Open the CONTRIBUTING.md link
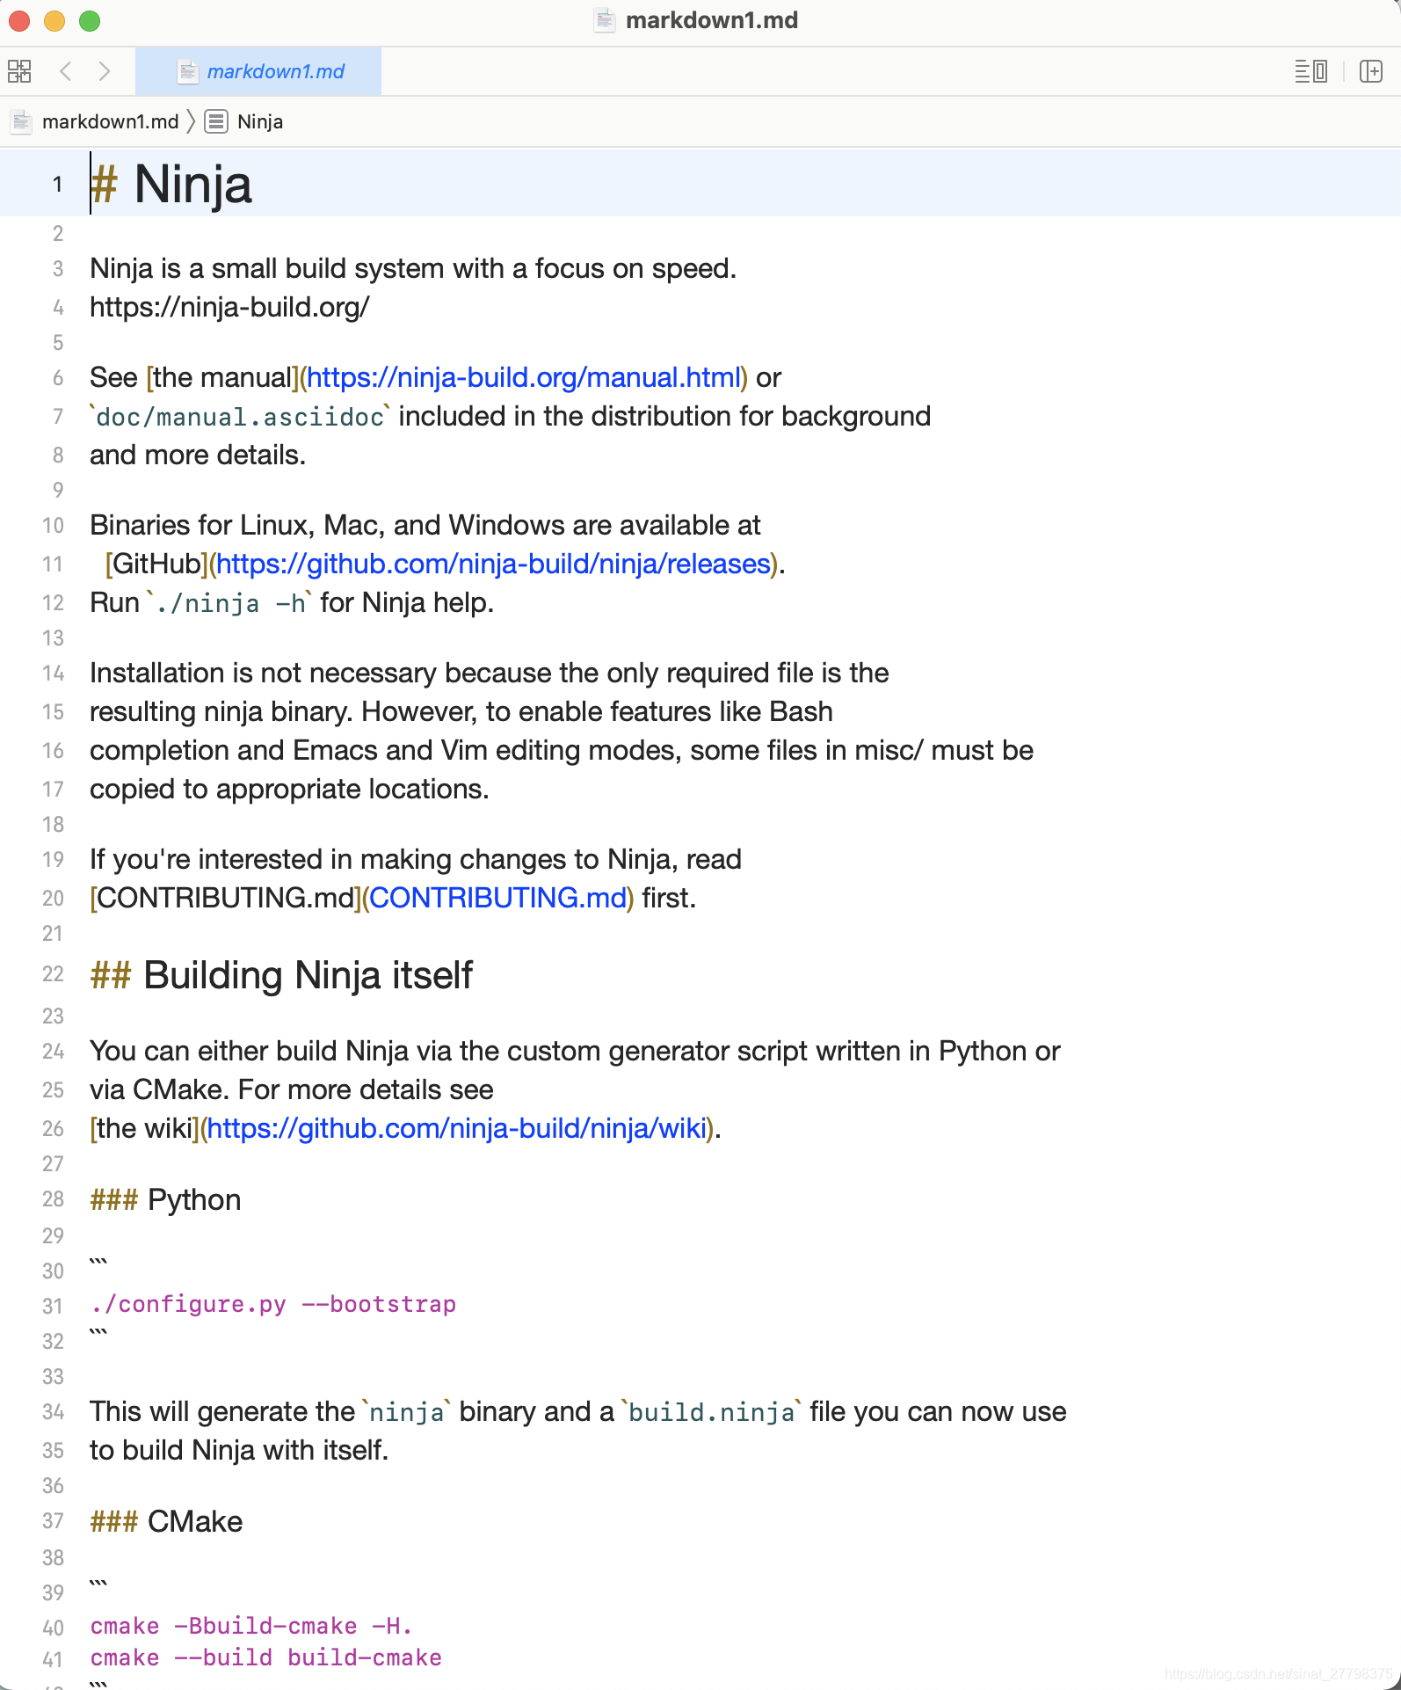Screen dimensions: 1401x1690 point(497,898)
